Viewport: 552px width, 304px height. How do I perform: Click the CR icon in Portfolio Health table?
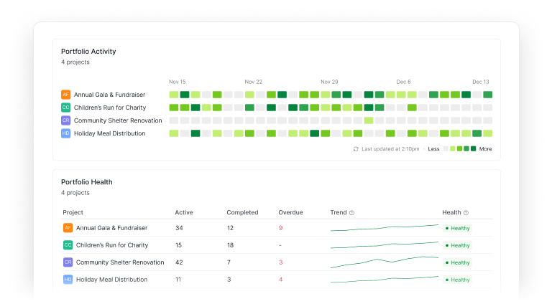68,262
